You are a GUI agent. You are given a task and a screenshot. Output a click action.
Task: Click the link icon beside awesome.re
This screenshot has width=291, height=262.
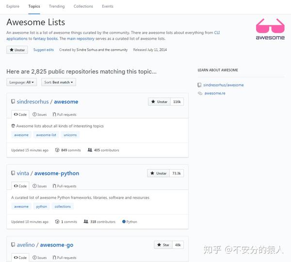[x=200, y=93]
